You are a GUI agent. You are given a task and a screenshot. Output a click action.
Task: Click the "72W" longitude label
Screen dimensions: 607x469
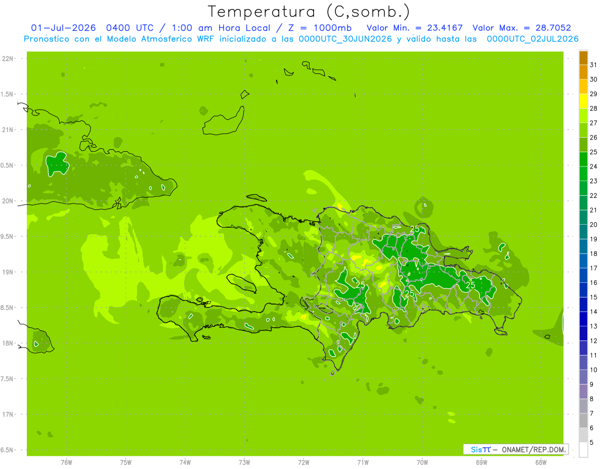(x=303, y=462)
